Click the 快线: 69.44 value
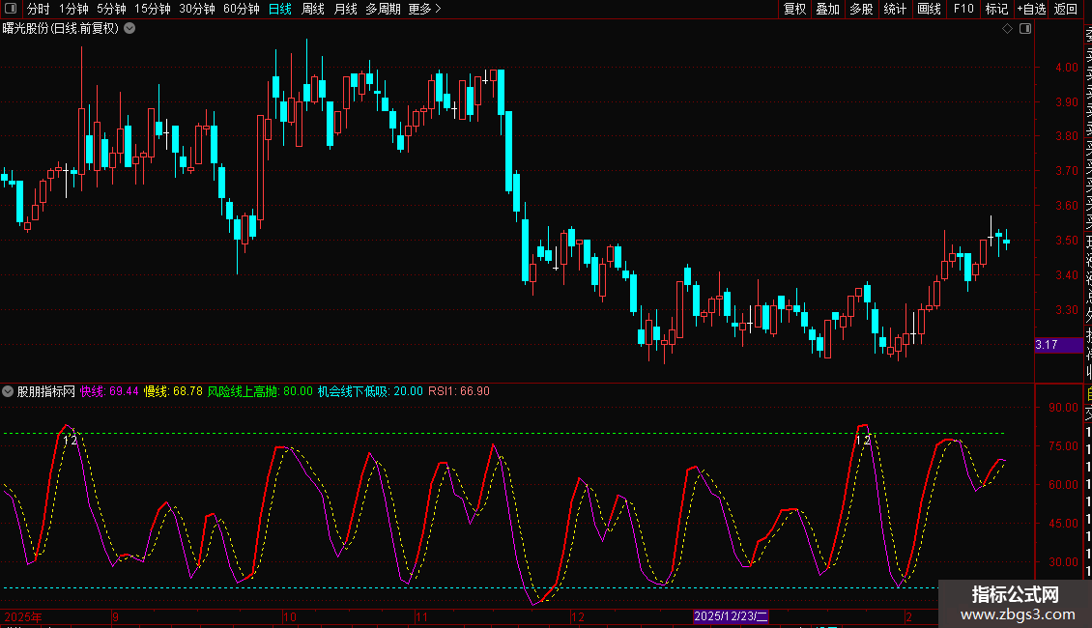Screen dimensions: 1092x628 109,391
